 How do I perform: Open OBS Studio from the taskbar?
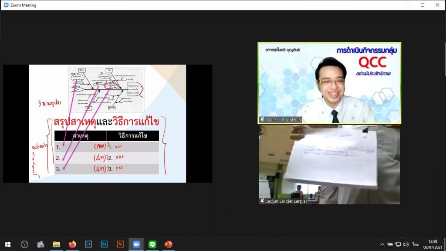coord(24,244)
